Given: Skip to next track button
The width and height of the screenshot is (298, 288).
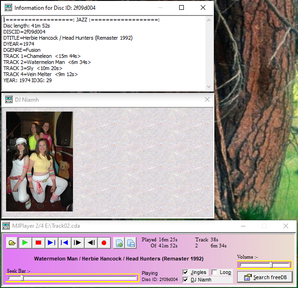Looking at the screenshot, I should pyautogui.click(x=51, y=243).
